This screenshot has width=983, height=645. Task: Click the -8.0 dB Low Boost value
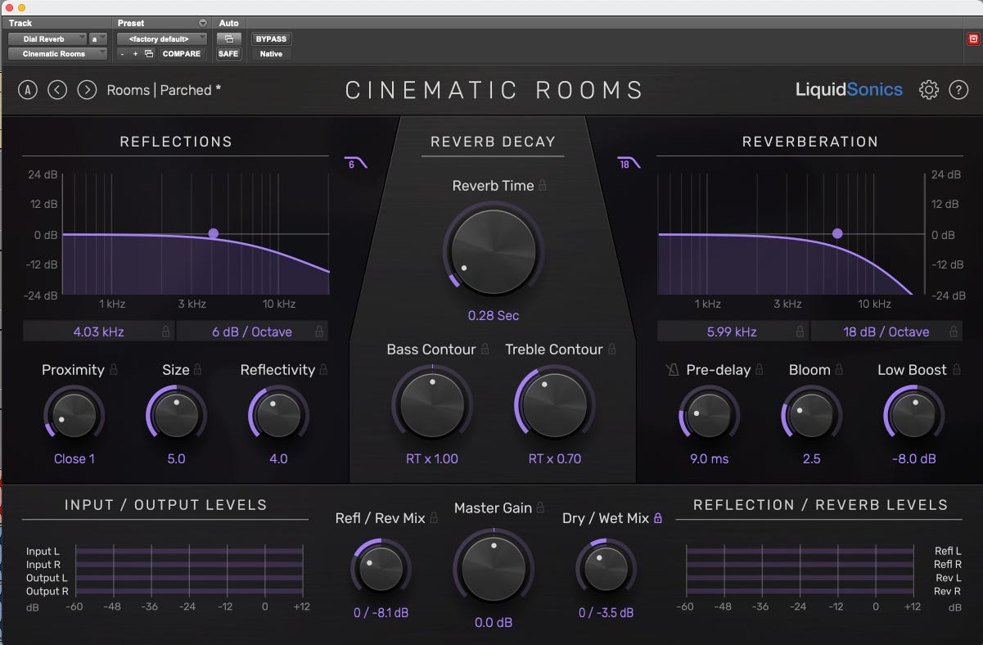click(x=913, y=458)
